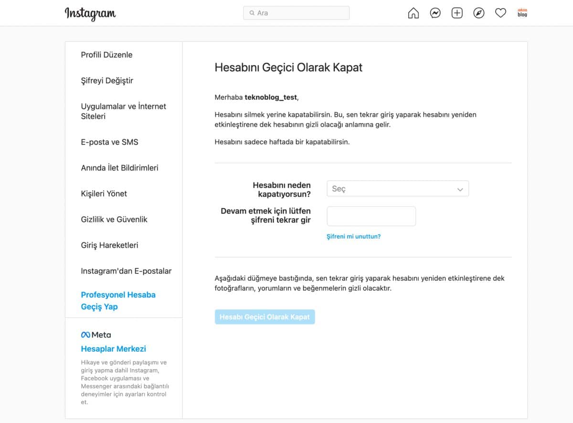Click the search magnifier icon
The height and width of the screenshot is (423, 573).
click(x=252, y=13)
